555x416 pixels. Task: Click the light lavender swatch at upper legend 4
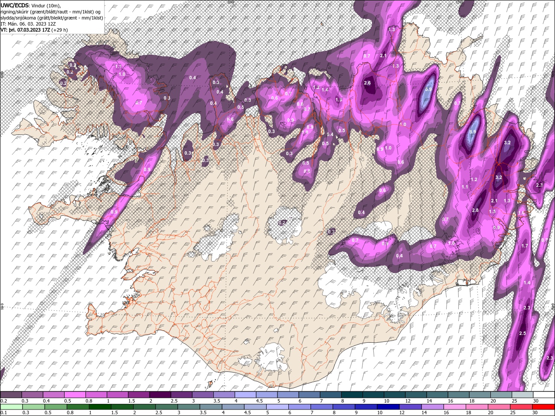tap(245, 395)
